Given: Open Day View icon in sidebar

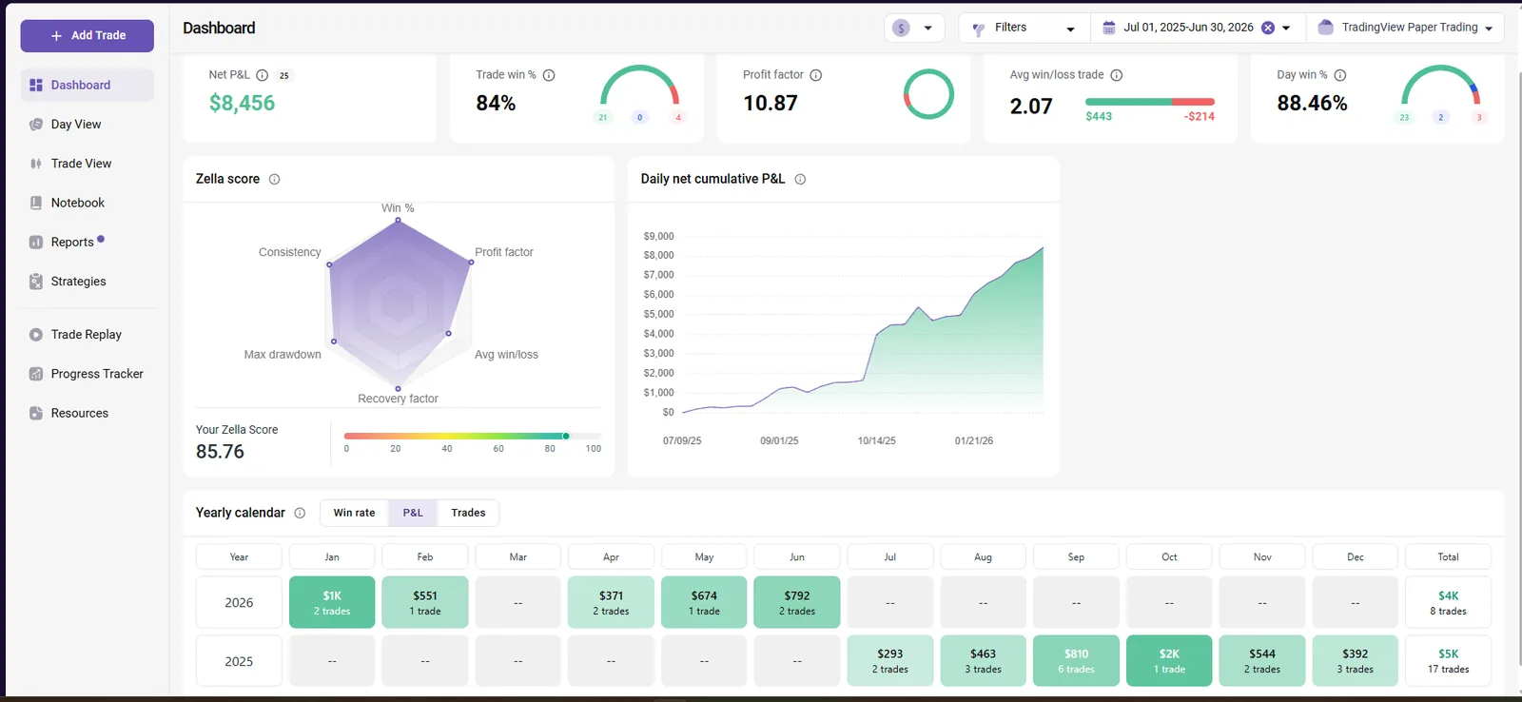Looking at the screenshot, I should pyautogui.click(x=36, y=125).
